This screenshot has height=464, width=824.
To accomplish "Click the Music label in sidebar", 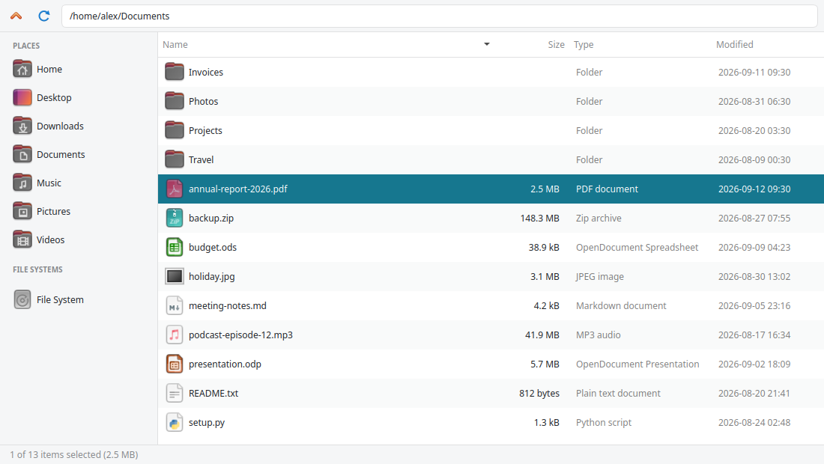I will [x=49, y=183].
